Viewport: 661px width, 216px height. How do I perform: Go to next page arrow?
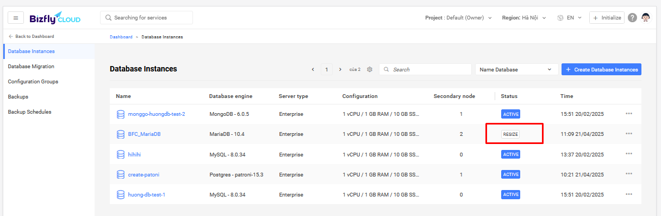pos(340,69)
